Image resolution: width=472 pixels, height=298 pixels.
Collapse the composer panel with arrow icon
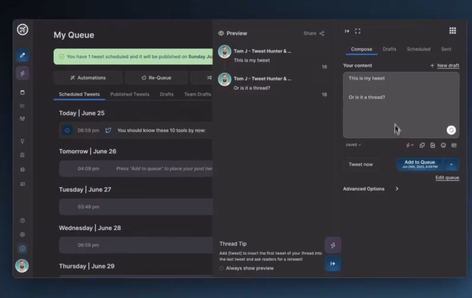pyautogui.click(x=347, y=31)
